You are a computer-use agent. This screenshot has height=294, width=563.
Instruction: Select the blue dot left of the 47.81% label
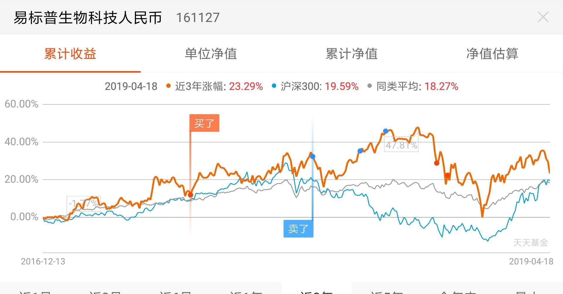386,131
